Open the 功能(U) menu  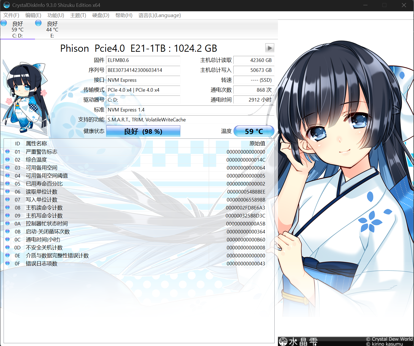56,15
